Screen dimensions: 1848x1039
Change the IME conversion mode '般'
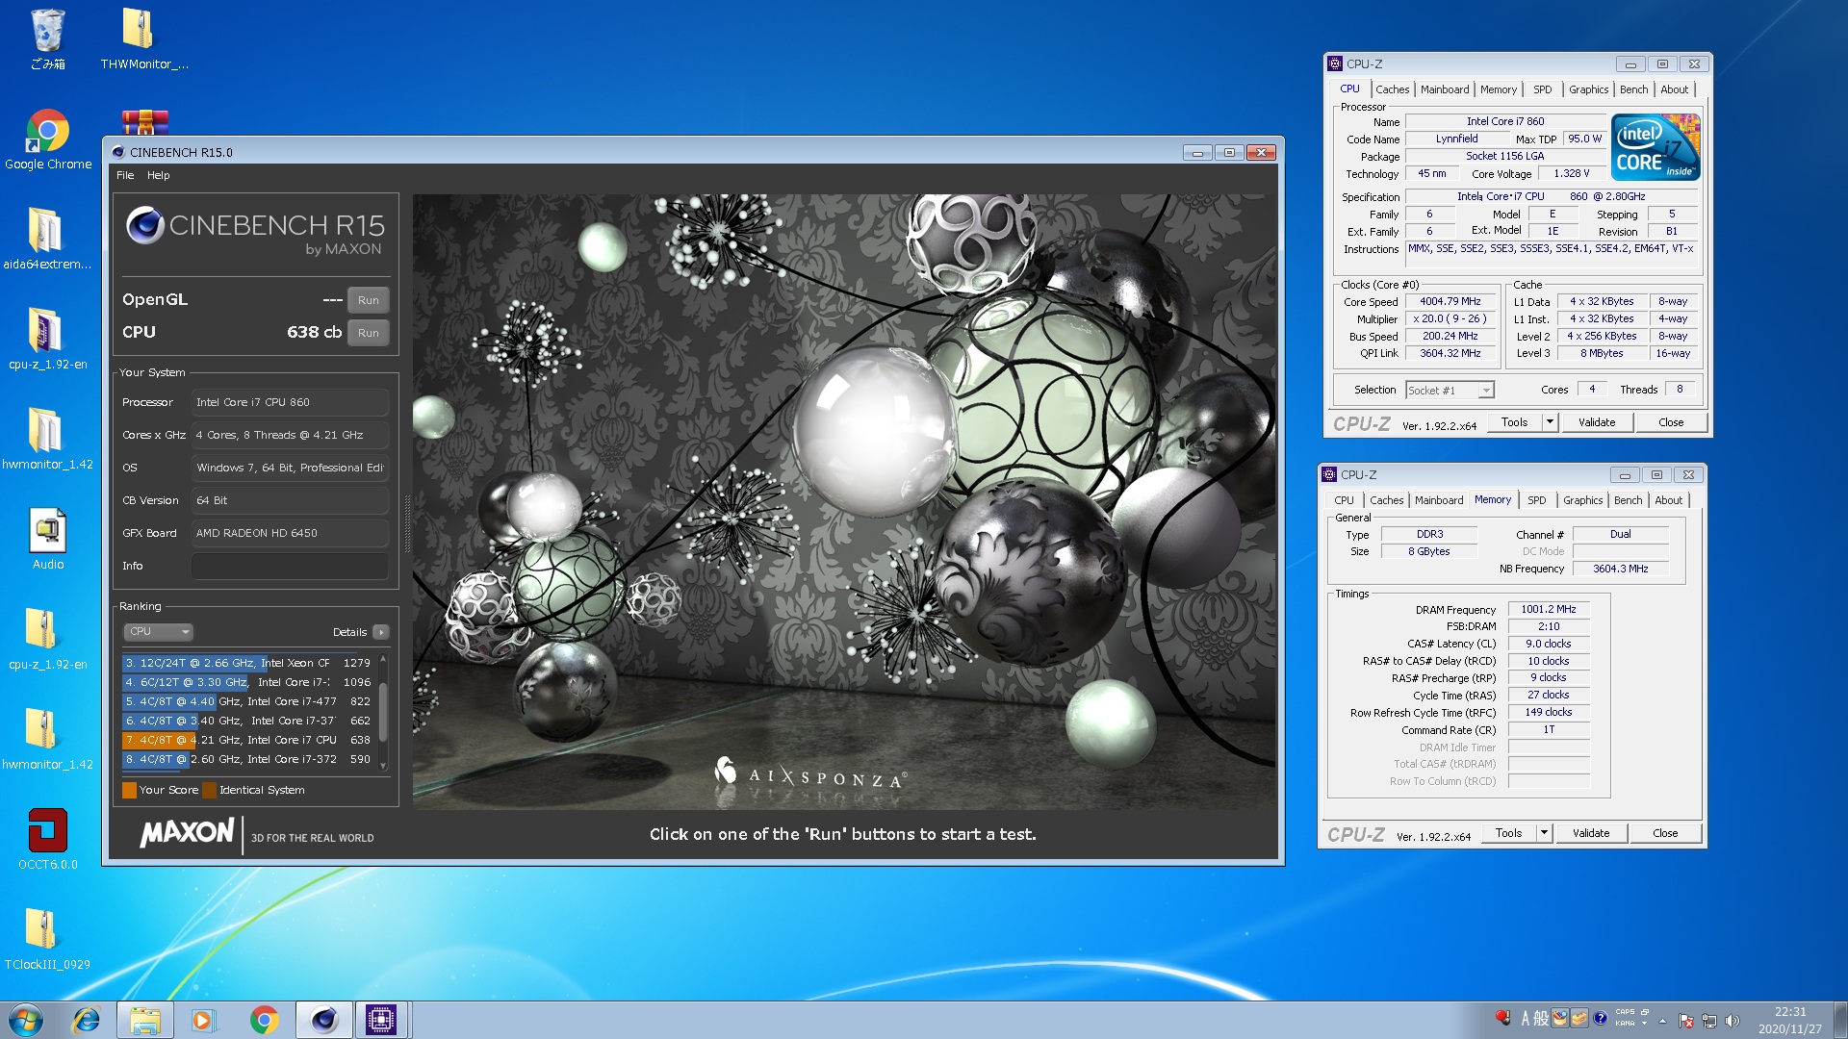coord(1541,1018)
